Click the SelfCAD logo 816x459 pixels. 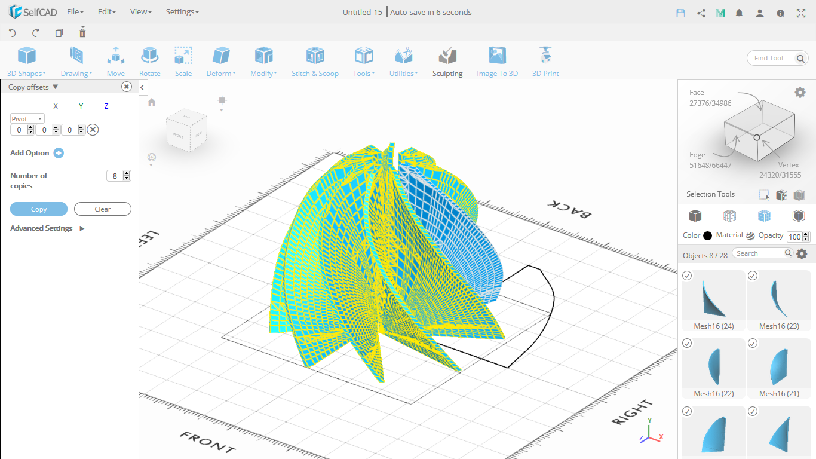[31, 12]
